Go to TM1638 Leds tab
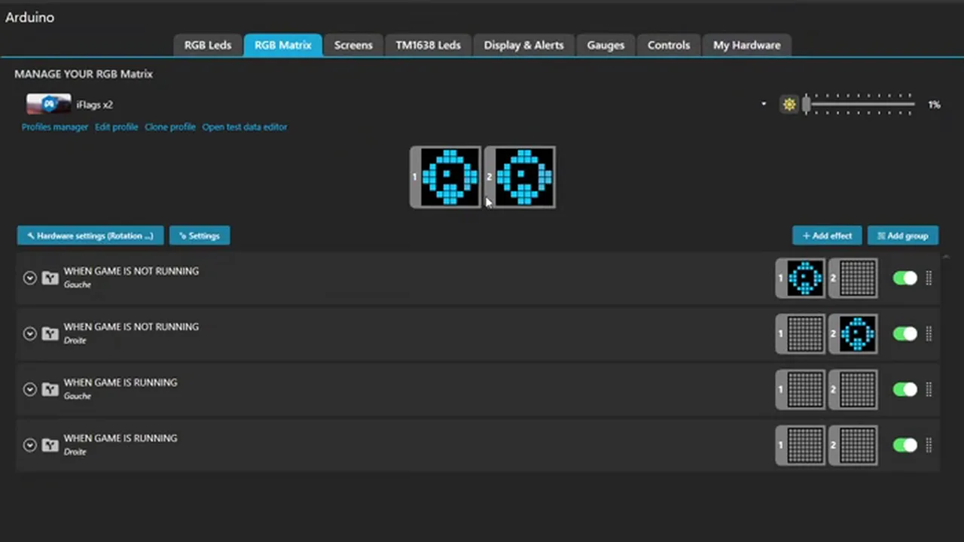The width and height of the screenshot is (964, 542). [x=428, y=45]
